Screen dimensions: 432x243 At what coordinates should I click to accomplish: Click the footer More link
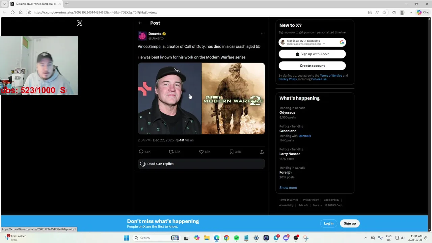317,205
